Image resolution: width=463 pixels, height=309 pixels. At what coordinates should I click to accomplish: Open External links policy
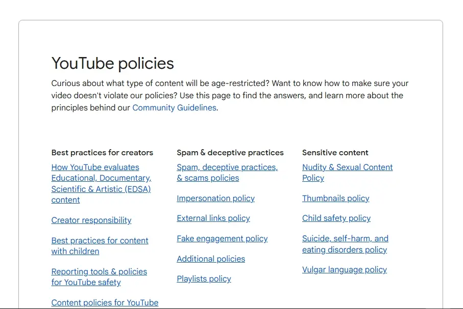click(x=213, y=218)
